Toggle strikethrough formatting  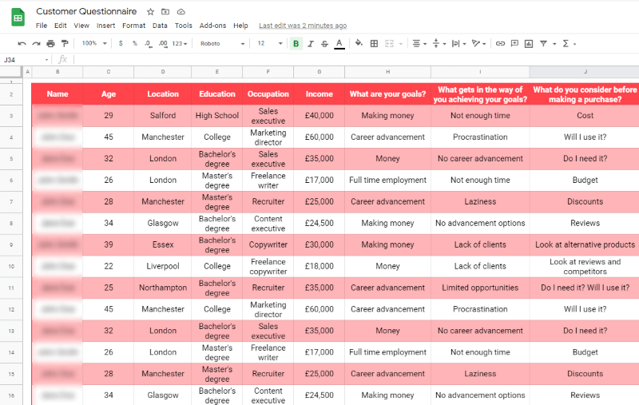point(324,44)
